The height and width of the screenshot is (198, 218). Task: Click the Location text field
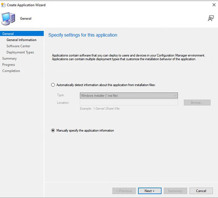129,102
